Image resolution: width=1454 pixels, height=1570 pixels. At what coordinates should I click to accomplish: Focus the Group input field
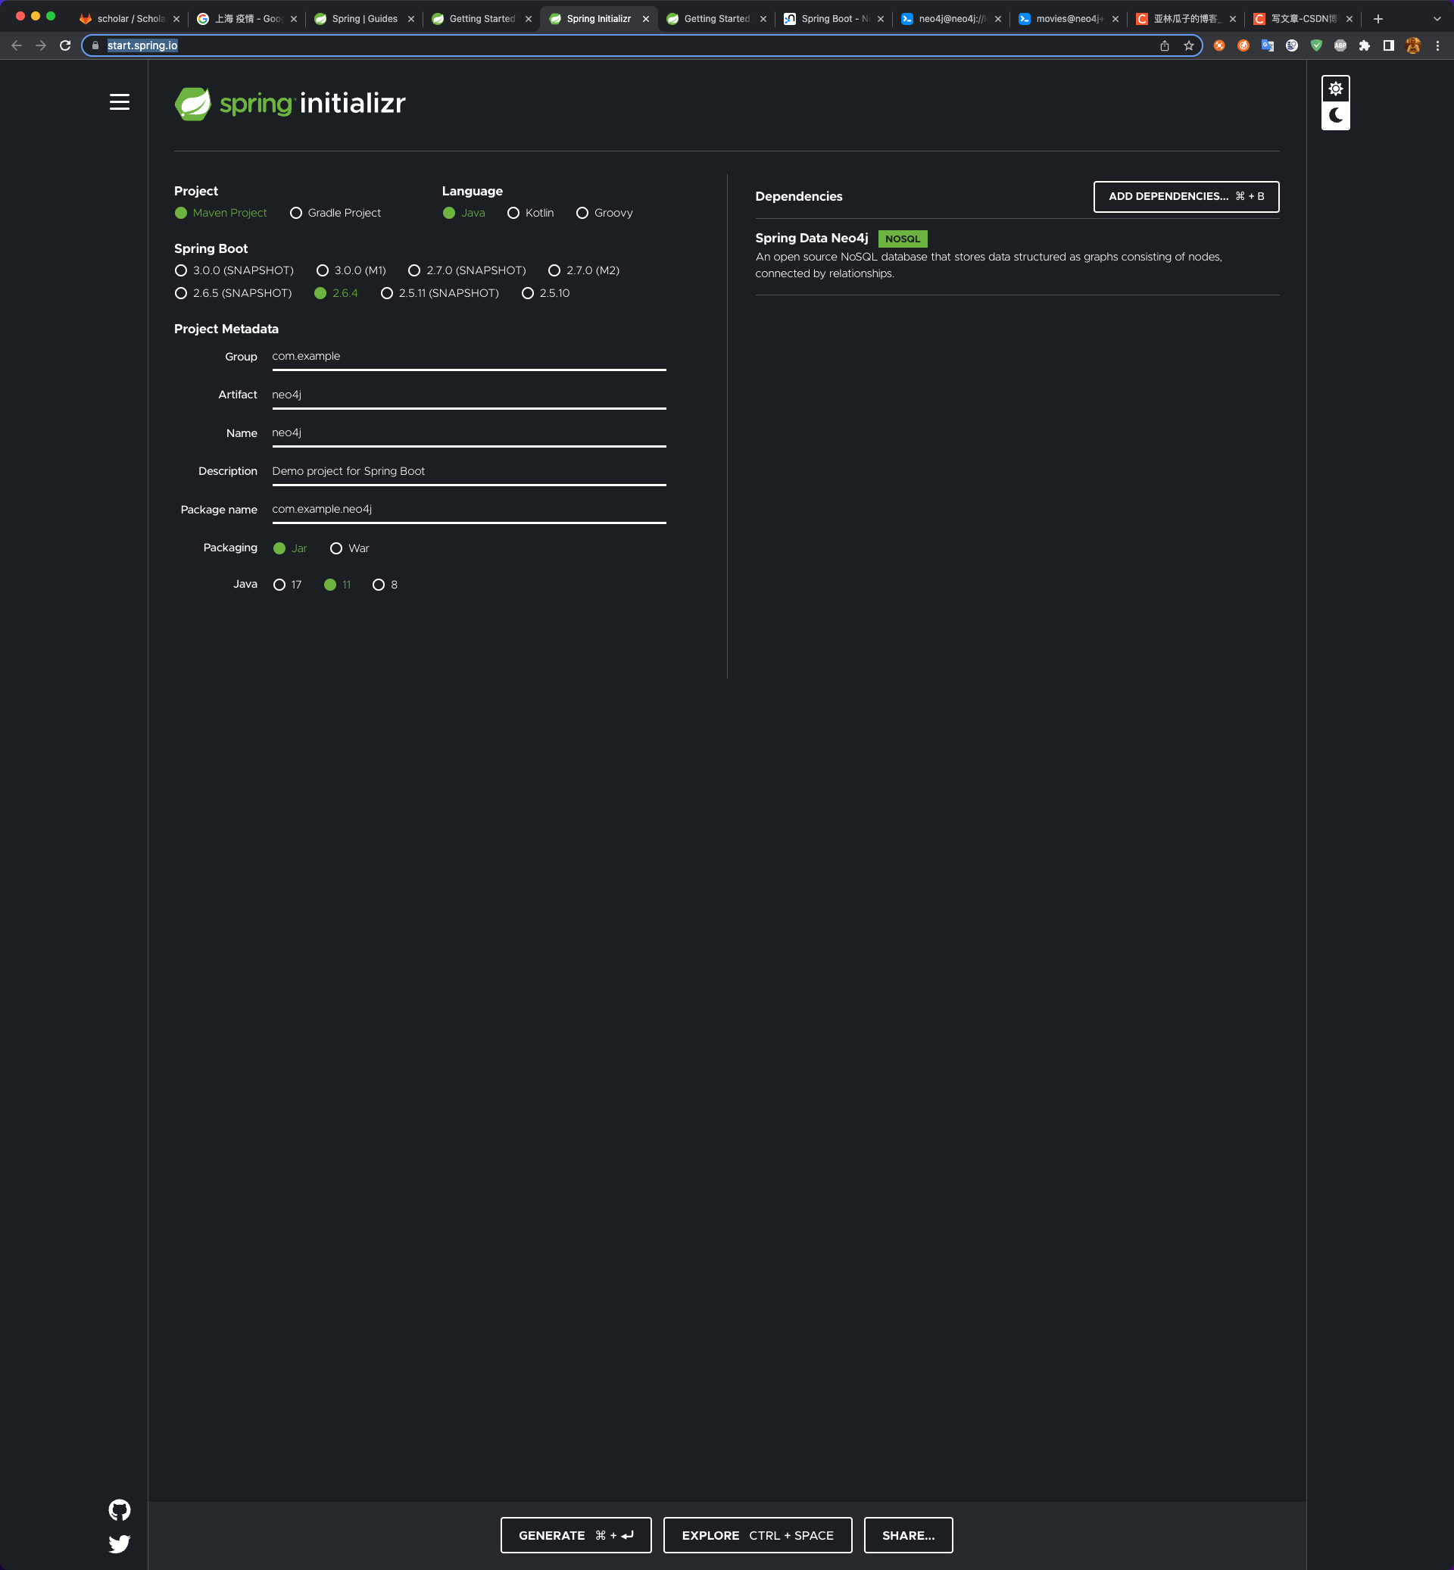[469, 357]
